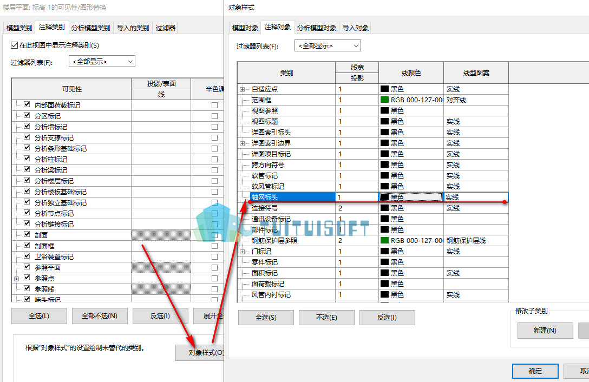Viewport: 589px width, 382px height.
Task: Uncheck visibility of 内部面荷载标记
Action: click(27, 104)
